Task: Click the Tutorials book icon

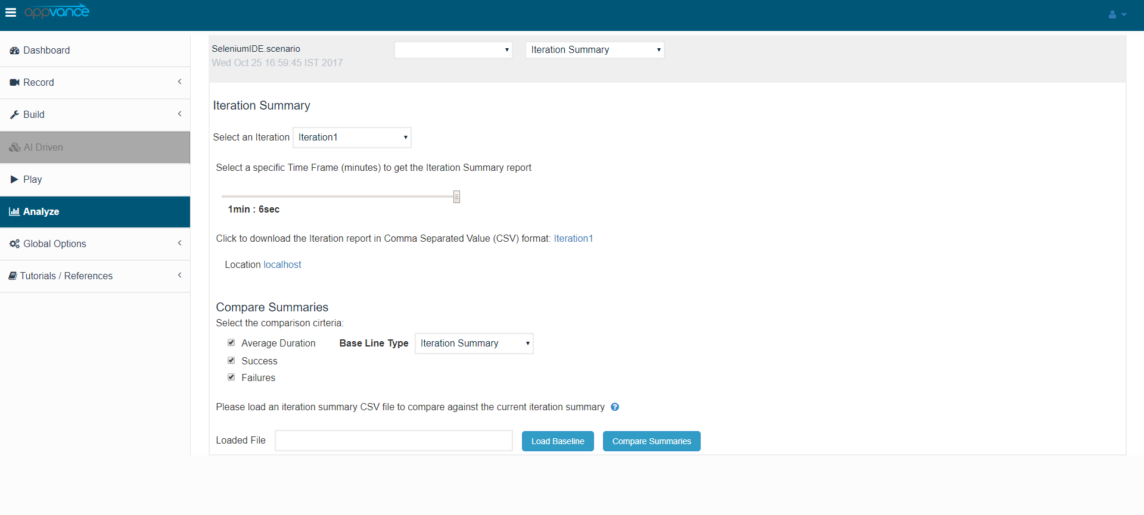Action: click(13, 276)
